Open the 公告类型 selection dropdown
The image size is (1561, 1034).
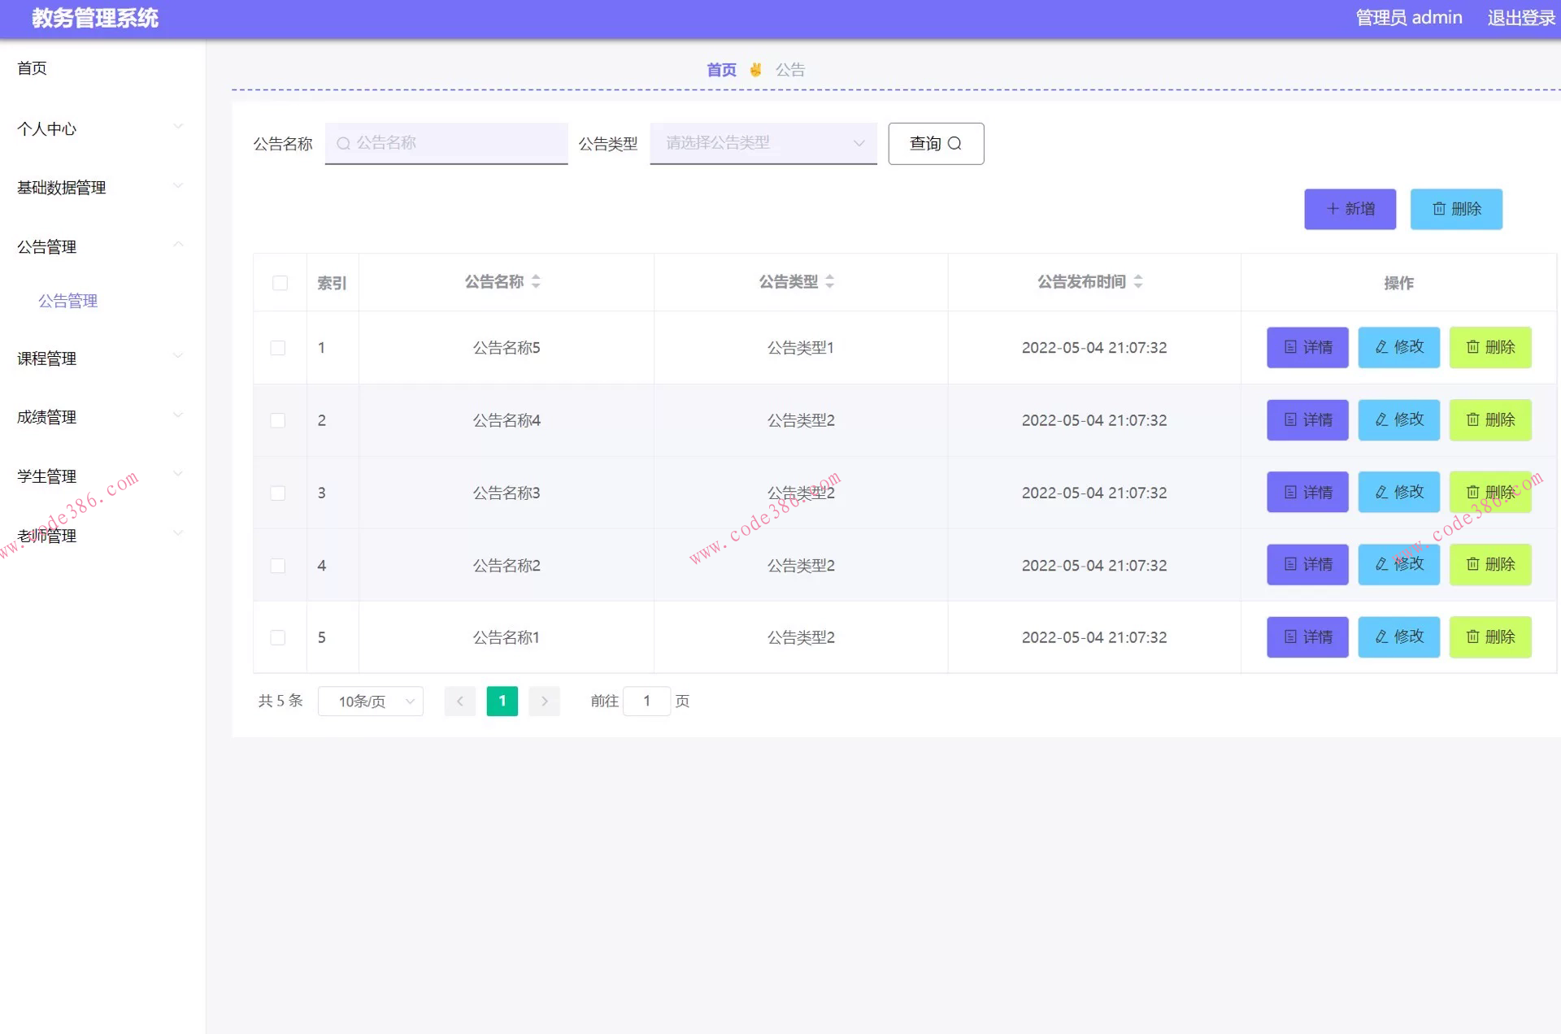(x=762, y=143)
